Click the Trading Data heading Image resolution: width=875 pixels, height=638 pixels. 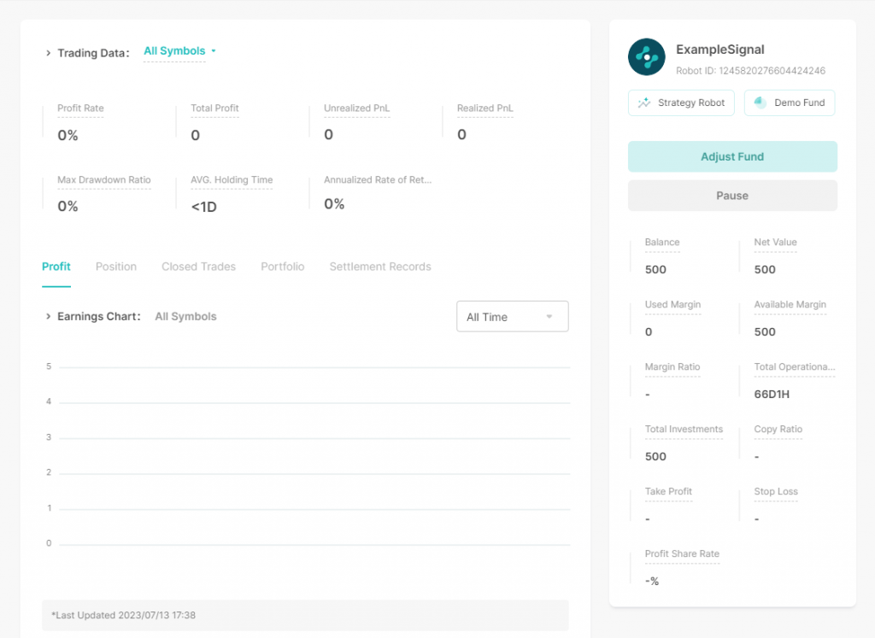tap(93, 53)
